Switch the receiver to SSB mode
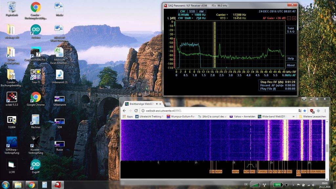 [x=192, y=11]
